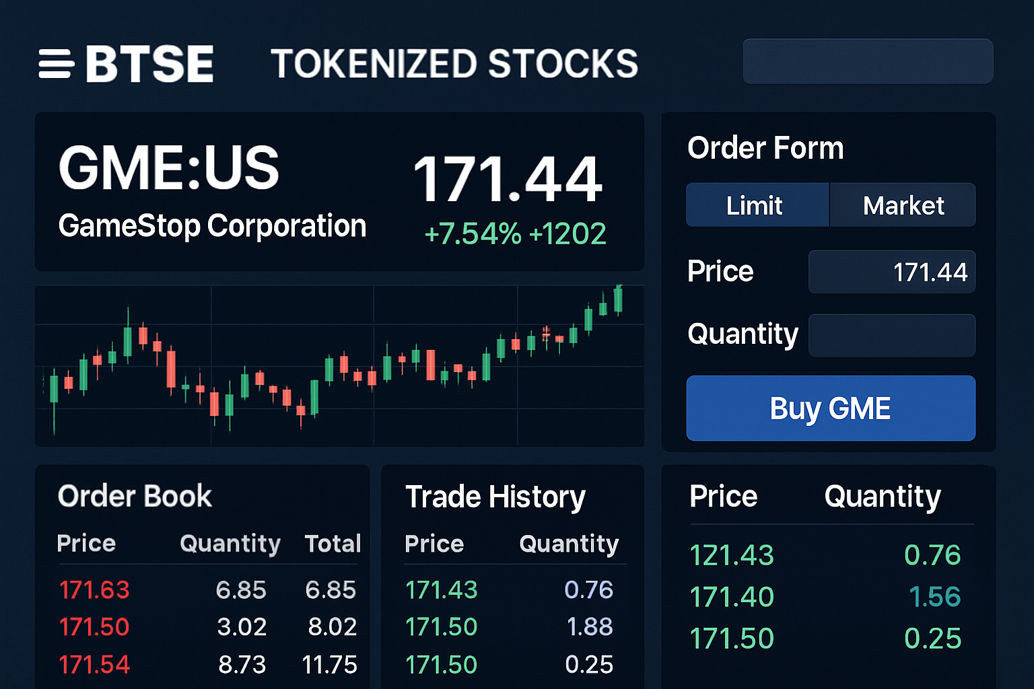Select the 171.63 ask price row

(x=94, y=589)
